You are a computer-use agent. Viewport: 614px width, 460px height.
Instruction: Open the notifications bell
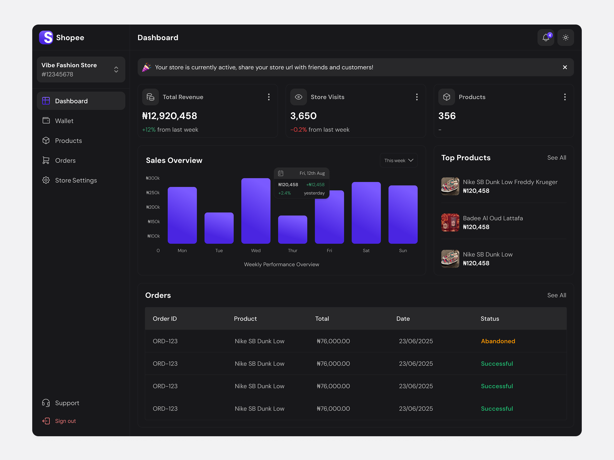coord(546,37)
